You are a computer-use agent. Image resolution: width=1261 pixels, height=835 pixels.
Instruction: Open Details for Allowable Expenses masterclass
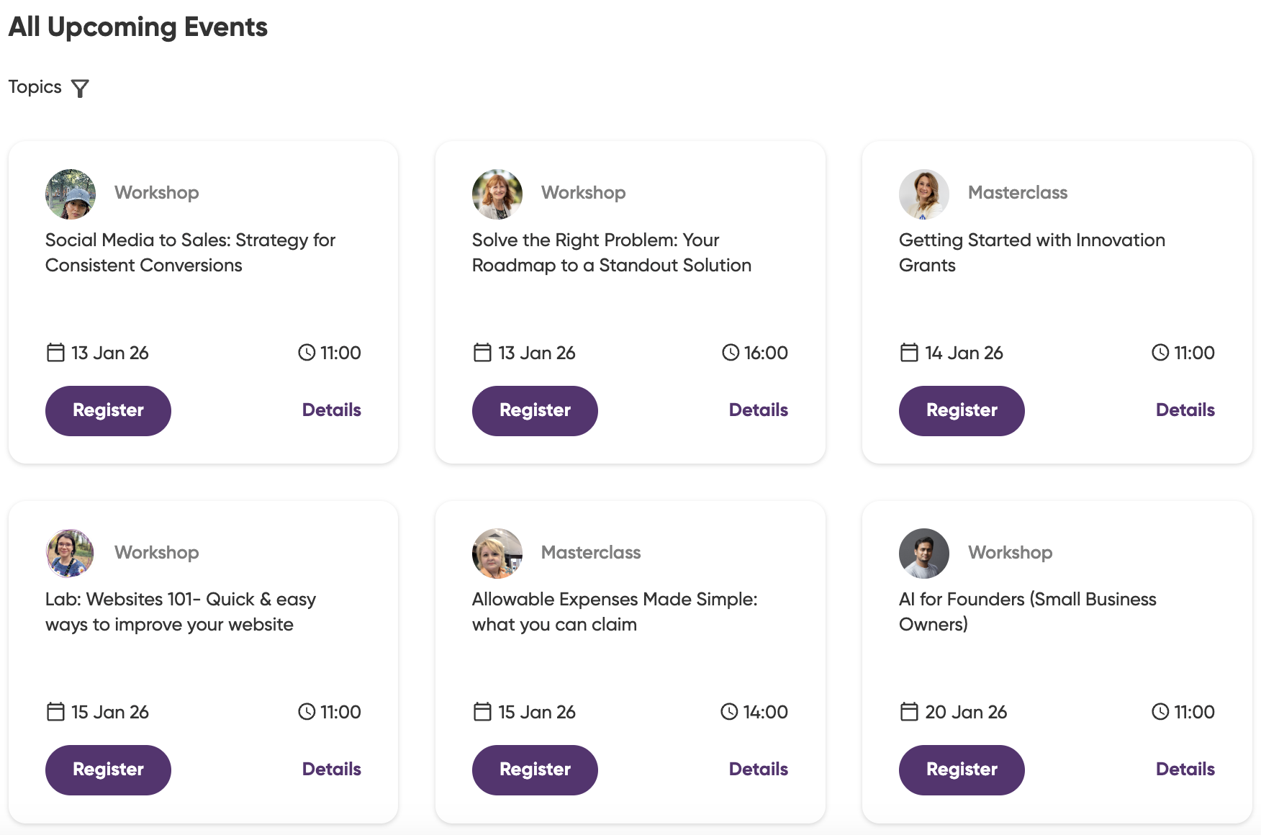[x=758, y=769]
